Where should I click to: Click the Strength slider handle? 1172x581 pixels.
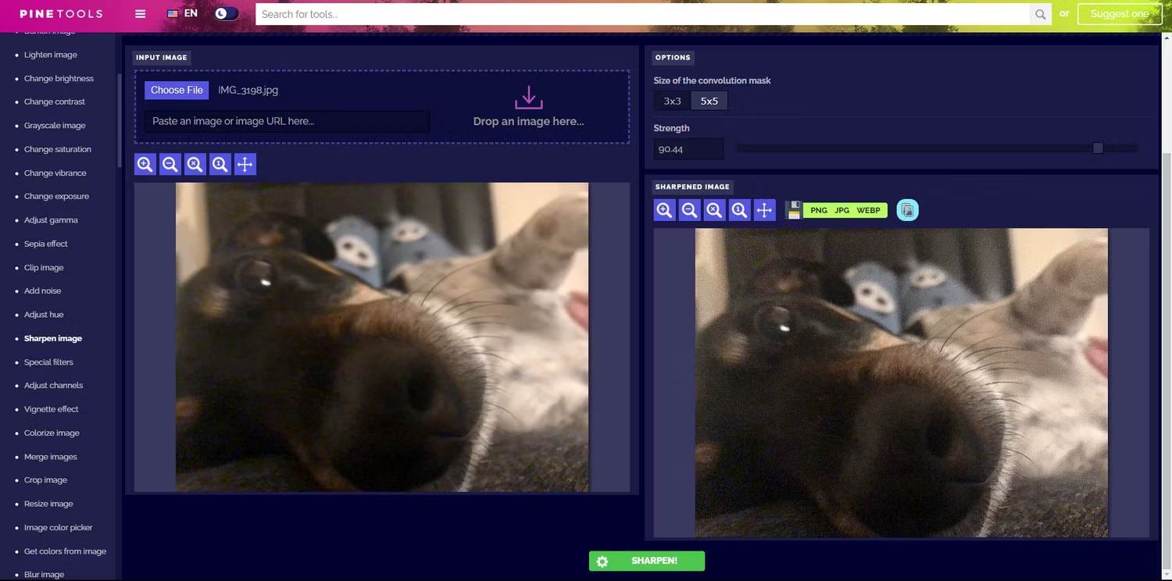(x=1098, y=148)
